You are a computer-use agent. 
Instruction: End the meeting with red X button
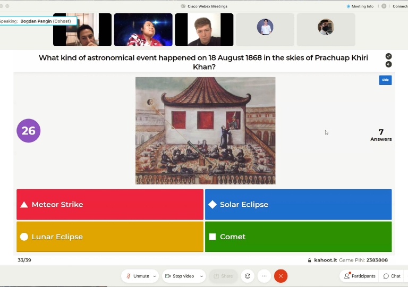(x=280, y=276)
